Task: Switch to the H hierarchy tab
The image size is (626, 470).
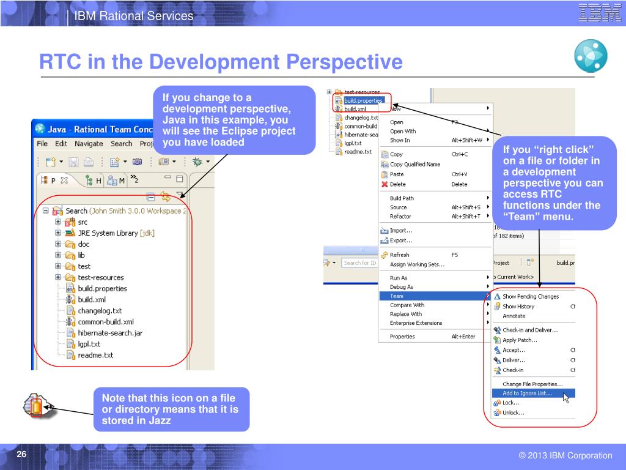Action: click(94, 181)
